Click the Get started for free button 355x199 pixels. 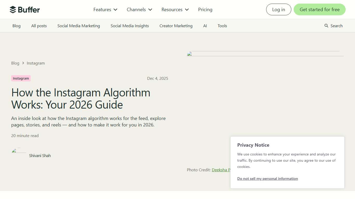[x=319, y=9]
